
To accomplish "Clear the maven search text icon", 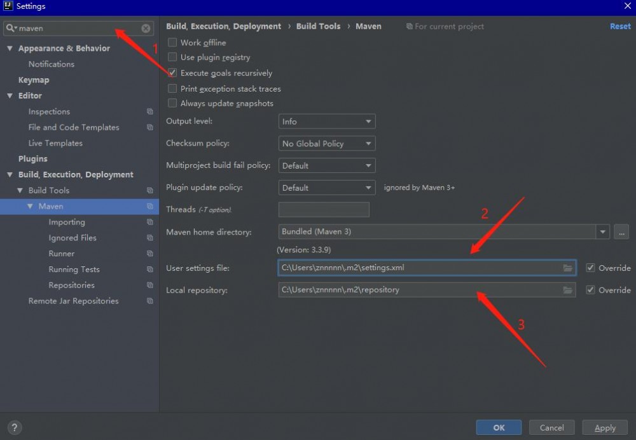I will [x=146, y=29].
